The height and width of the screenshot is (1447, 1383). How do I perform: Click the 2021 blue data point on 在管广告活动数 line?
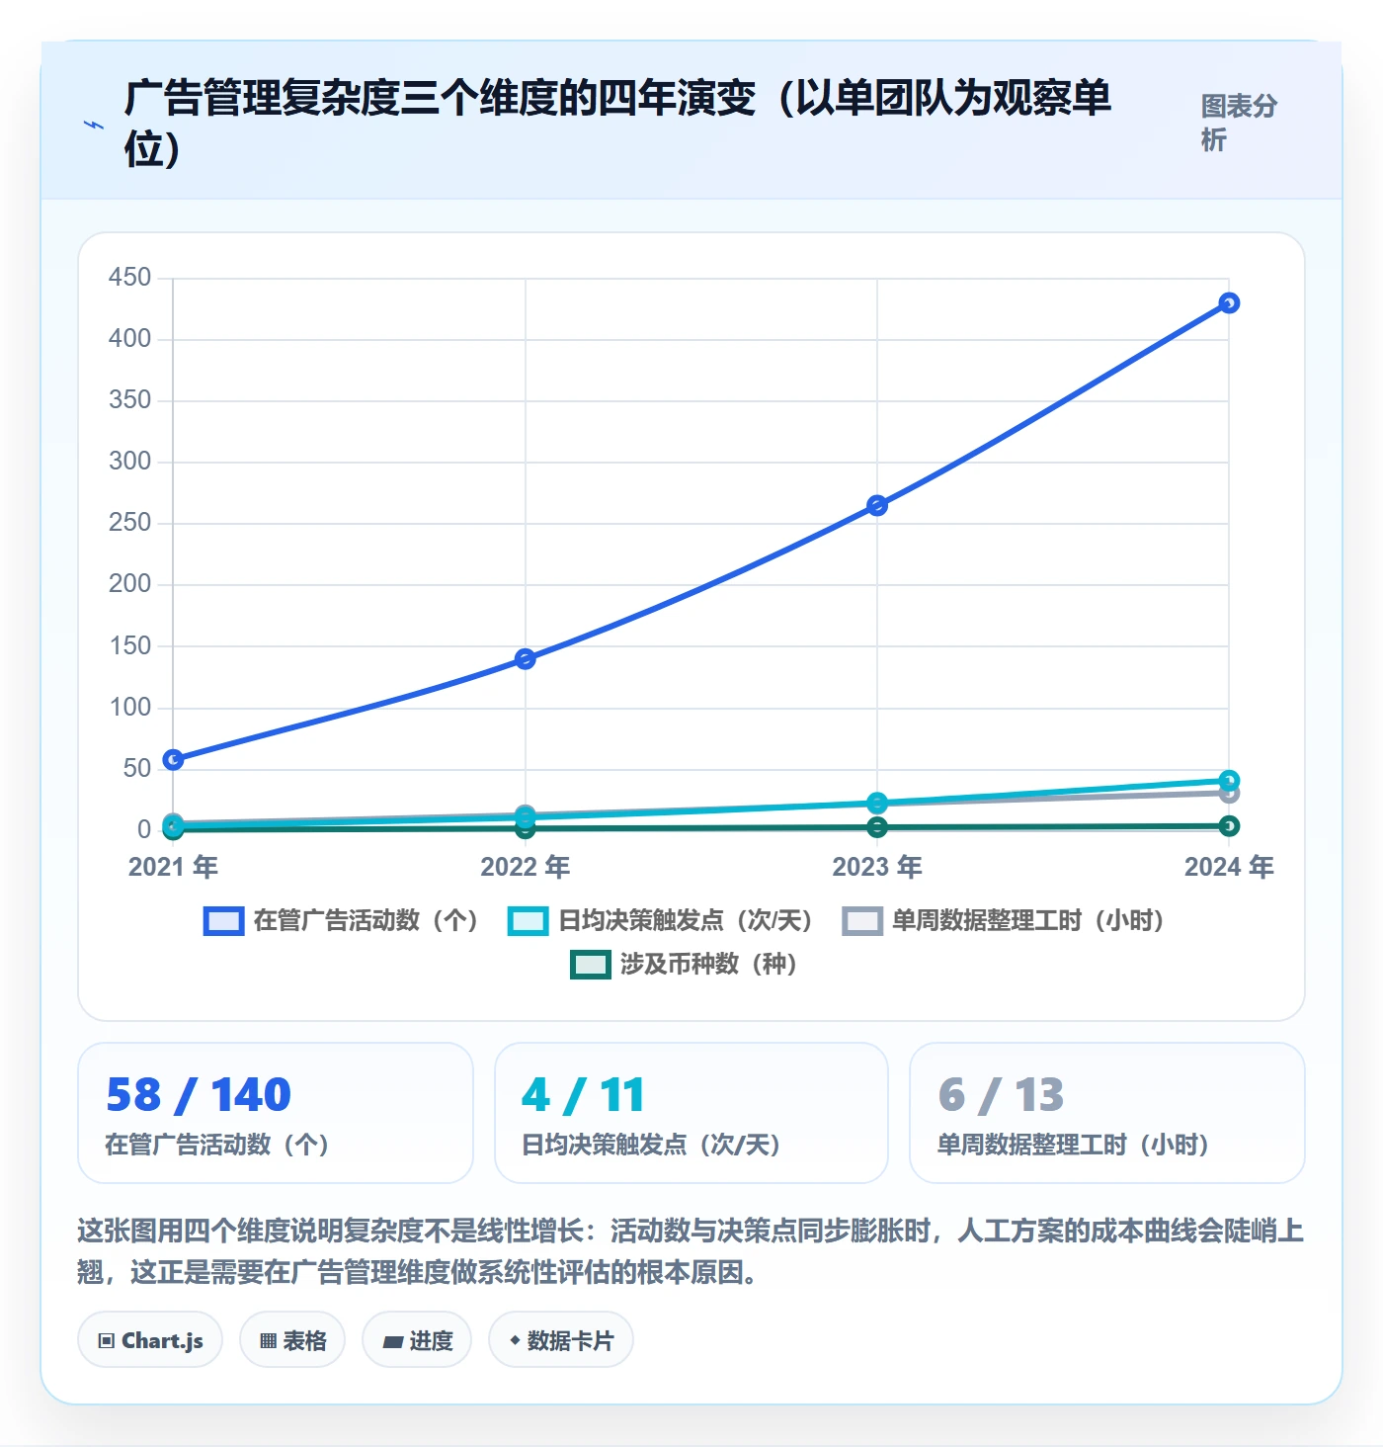173,760
